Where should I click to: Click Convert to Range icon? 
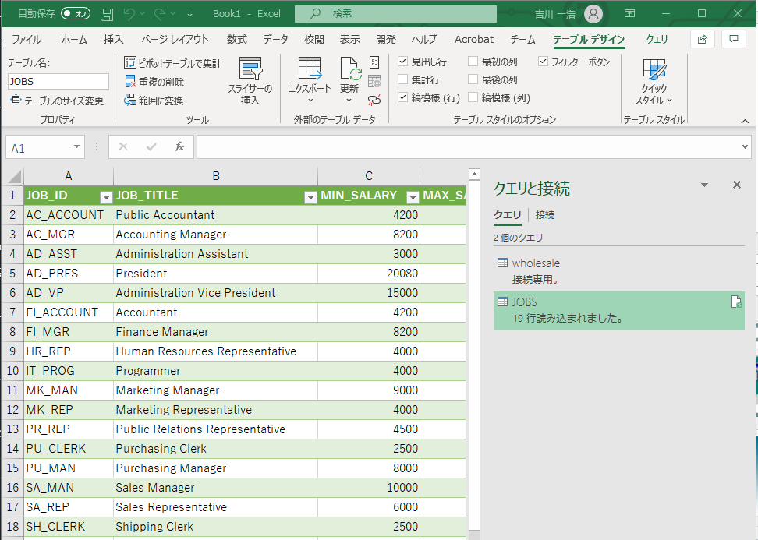(131, 101)
